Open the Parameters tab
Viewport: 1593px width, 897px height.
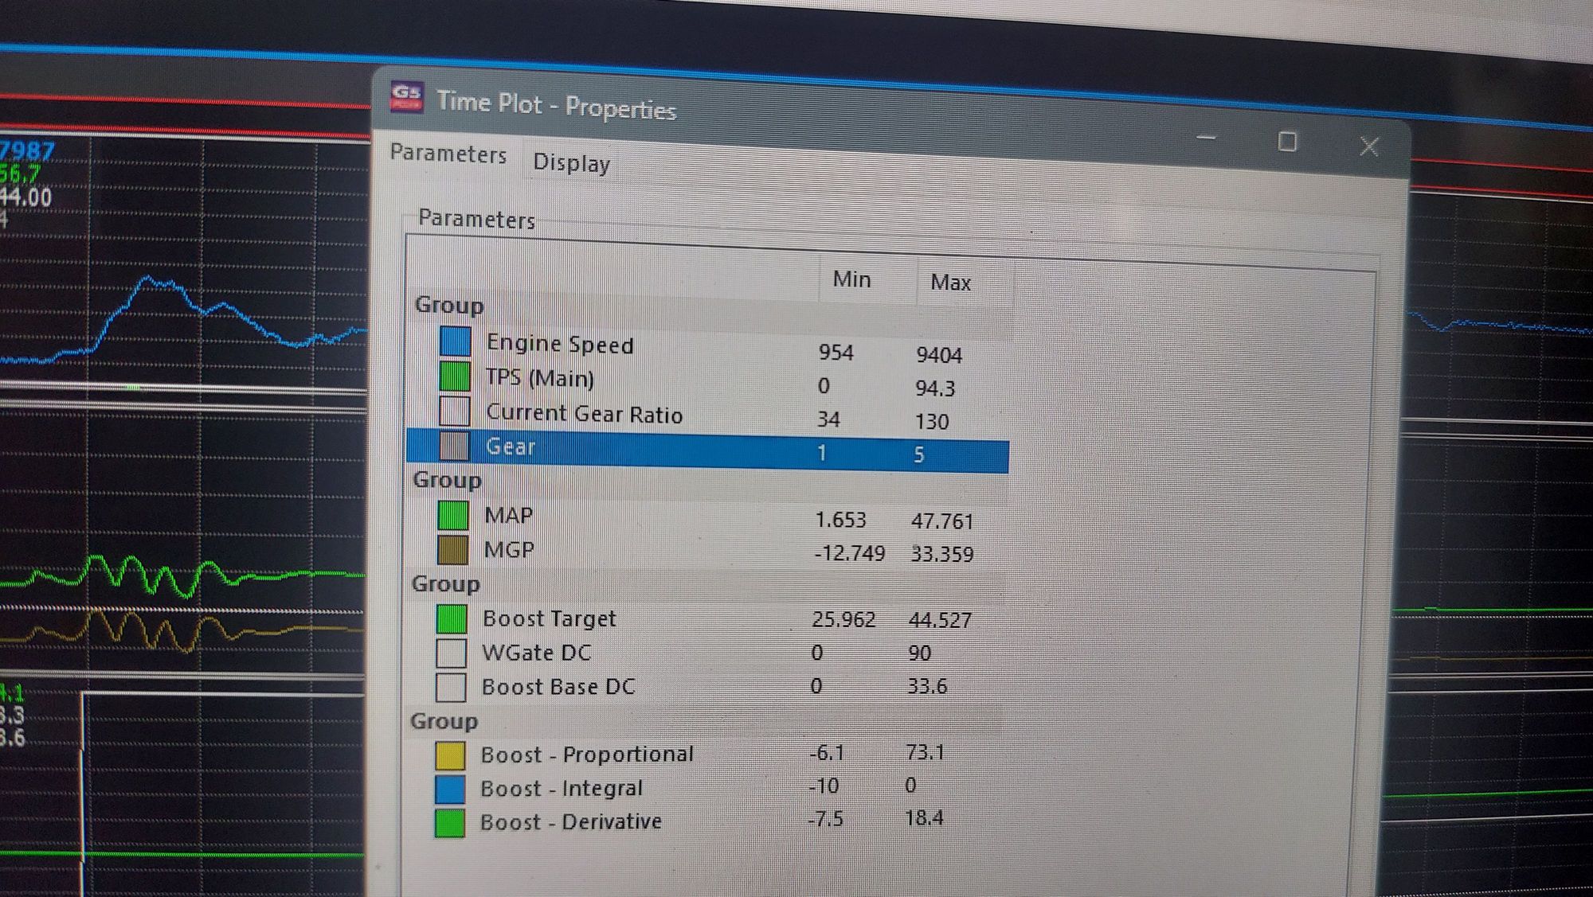pyautogui.click(x=448, y=154)
